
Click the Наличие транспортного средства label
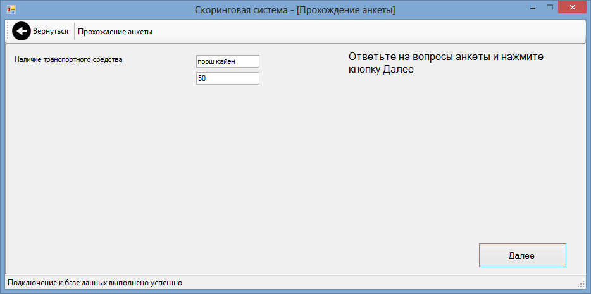click(68, 59)
